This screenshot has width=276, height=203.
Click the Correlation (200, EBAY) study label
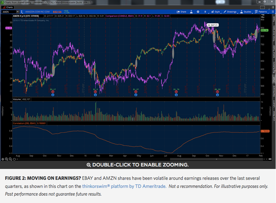pos(24,123)
